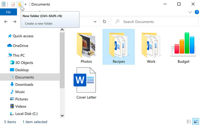Screen dimensions: 200x125
Task: Click the Properties checkmark icon in quick access toolbar
Action: point(13,4)
